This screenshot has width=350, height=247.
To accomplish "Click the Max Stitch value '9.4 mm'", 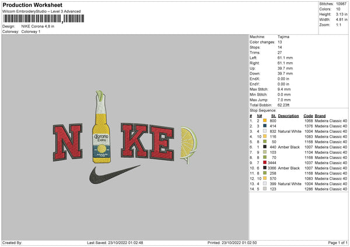I will (x=284, y=89).
